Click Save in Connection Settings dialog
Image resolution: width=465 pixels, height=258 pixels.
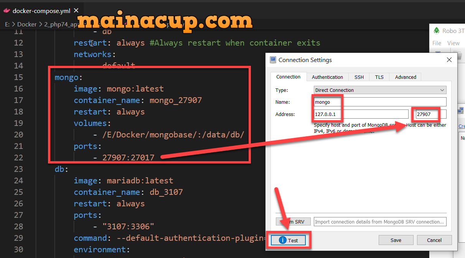click(396, 240)
